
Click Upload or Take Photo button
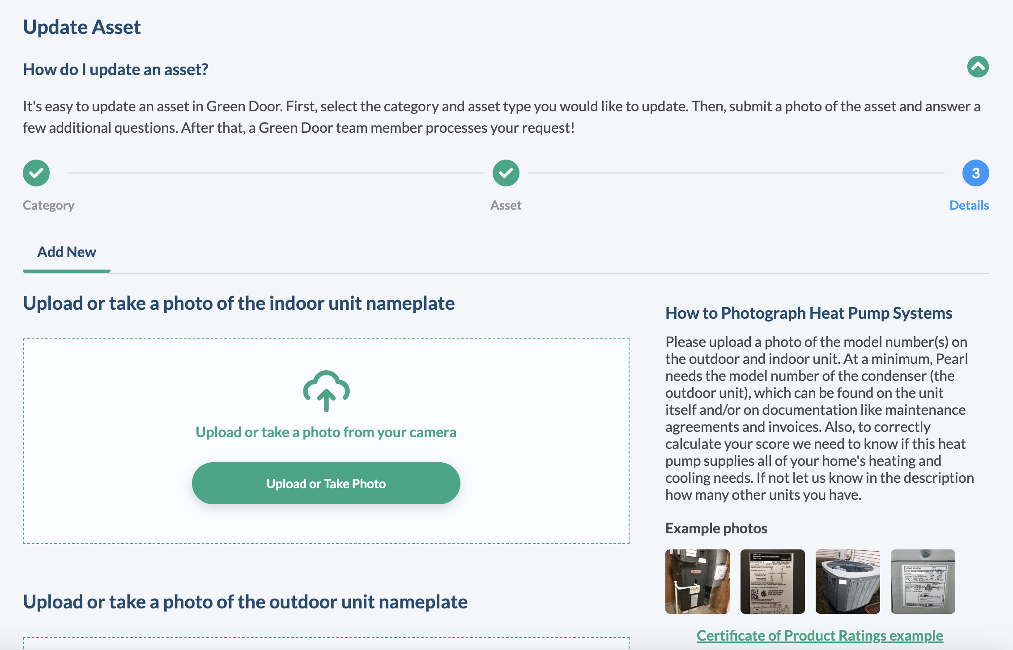[x=326, y=484]
